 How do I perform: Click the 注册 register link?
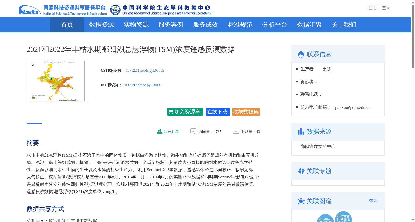(372, 8)
